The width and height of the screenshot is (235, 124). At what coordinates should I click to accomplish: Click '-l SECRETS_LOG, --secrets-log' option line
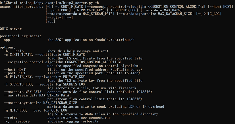tap(44, 84)
